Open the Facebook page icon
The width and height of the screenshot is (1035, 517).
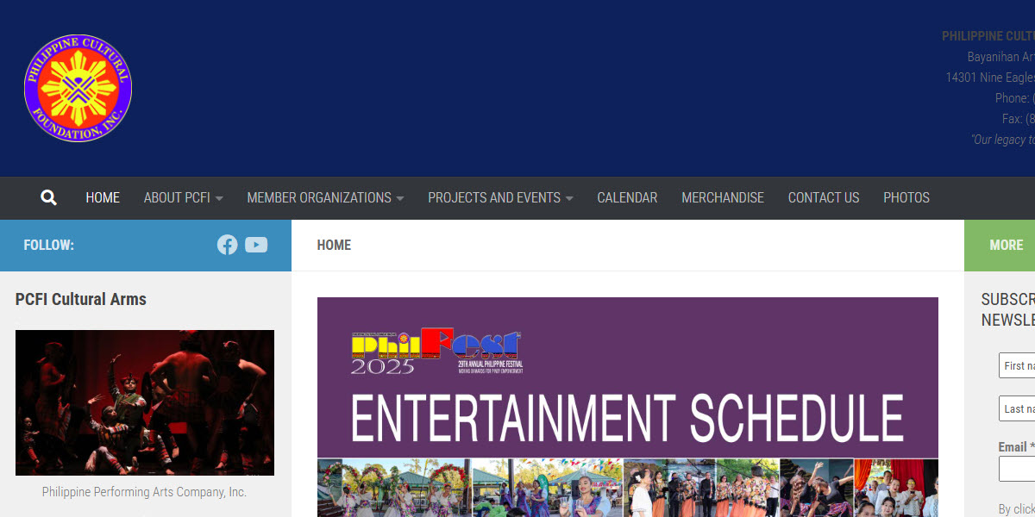(227, 245)
